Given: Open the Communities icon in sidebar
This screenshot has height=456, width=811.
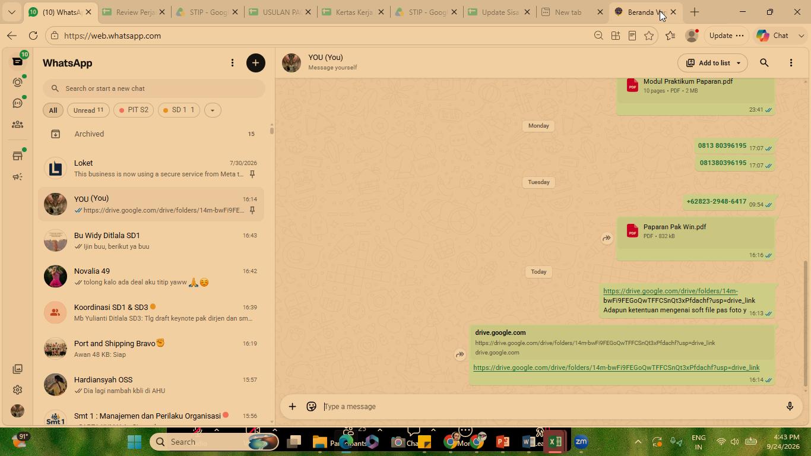Looking at the screenshot, I should 17,125.
